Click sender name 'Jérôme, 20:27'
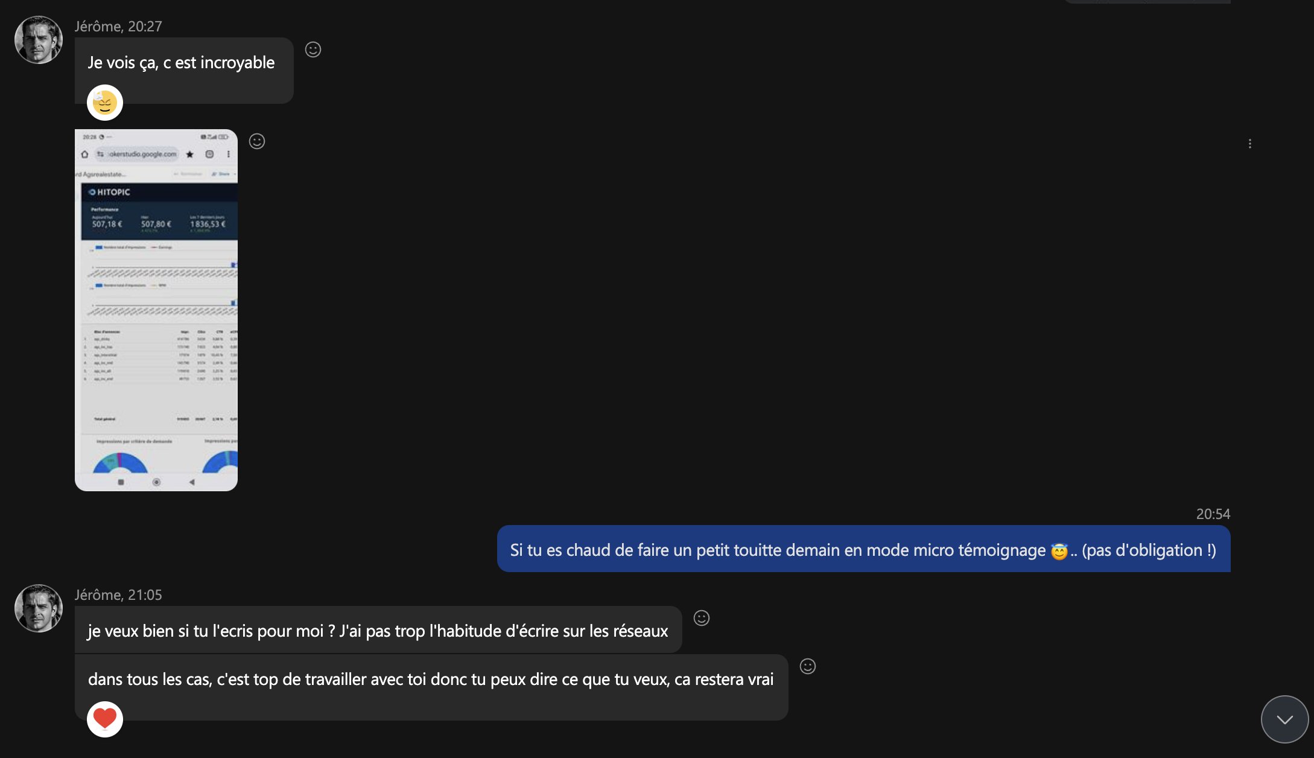 [x=118, y=27]
